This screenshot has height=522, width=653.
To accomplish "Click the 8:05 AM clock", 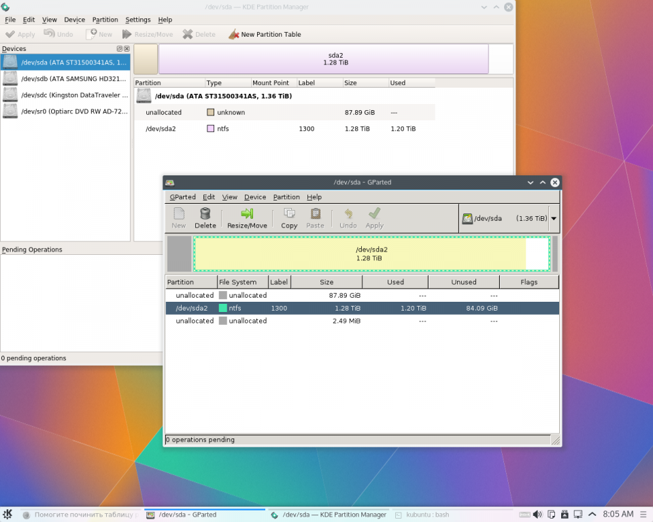I will (618, 515).
